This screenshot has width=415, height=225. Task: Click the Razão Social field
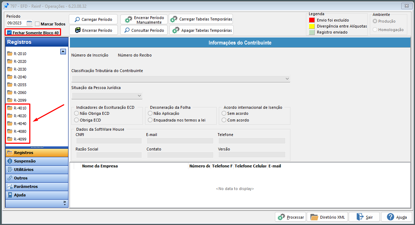pyautogui.click(x=109, y=155)
